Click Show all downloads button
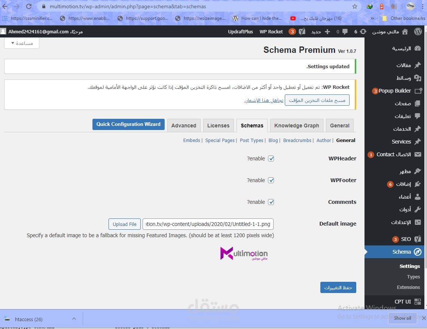This screenshot has height=329, width=427. coord(403,318)
